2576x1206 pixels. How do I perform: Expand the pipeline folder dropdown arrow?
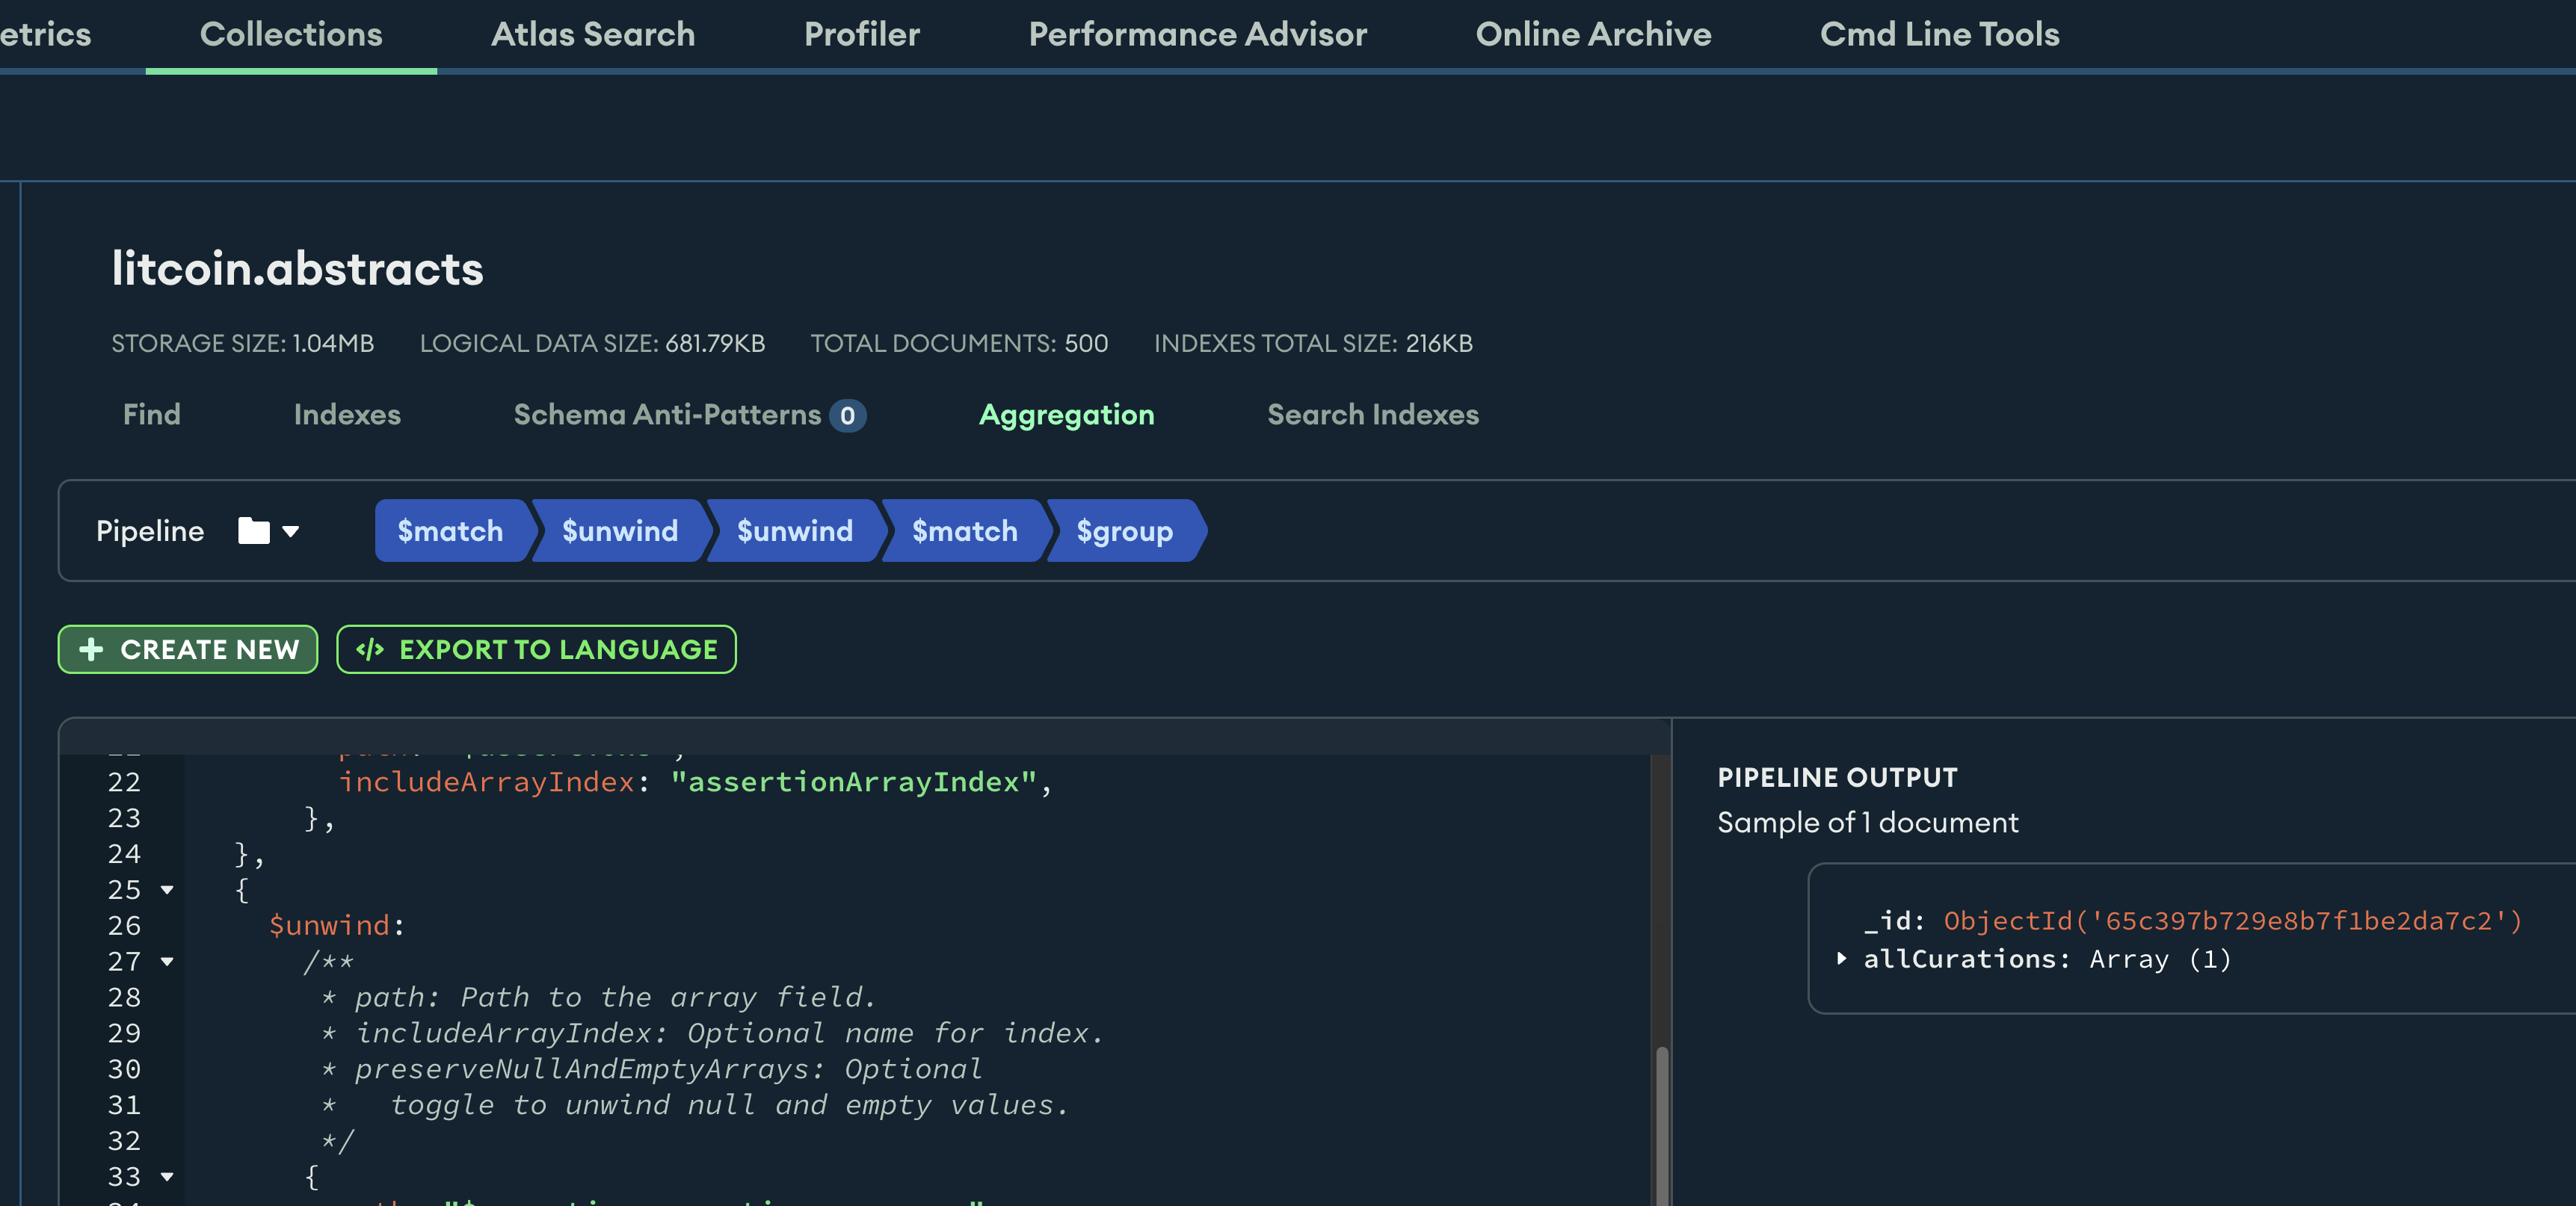(x=291, y=531)
